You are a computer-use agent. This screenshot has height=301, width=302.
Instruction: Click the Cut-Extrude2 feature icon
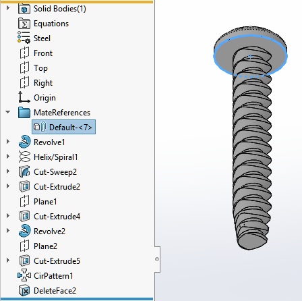(x=24, y=186)
